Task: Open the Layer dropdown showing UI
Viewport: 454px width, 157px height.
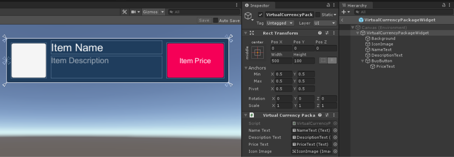Action: click(x=325, y=23)
